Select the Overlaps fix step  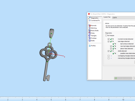[93, 38]
